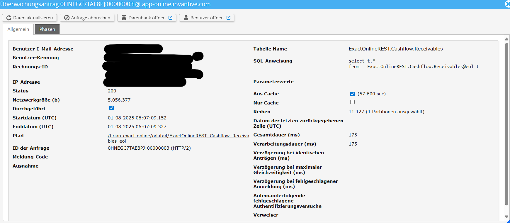
Task: Open the Pfad odata4 hyperlink
Action: [x=178, y=136]
